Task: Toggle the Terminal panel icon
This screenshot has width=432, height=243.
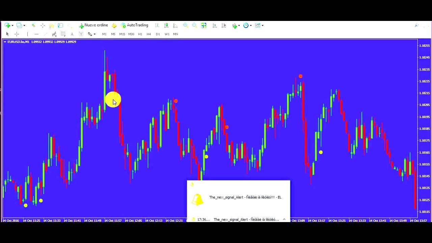Action: point(60,25)
